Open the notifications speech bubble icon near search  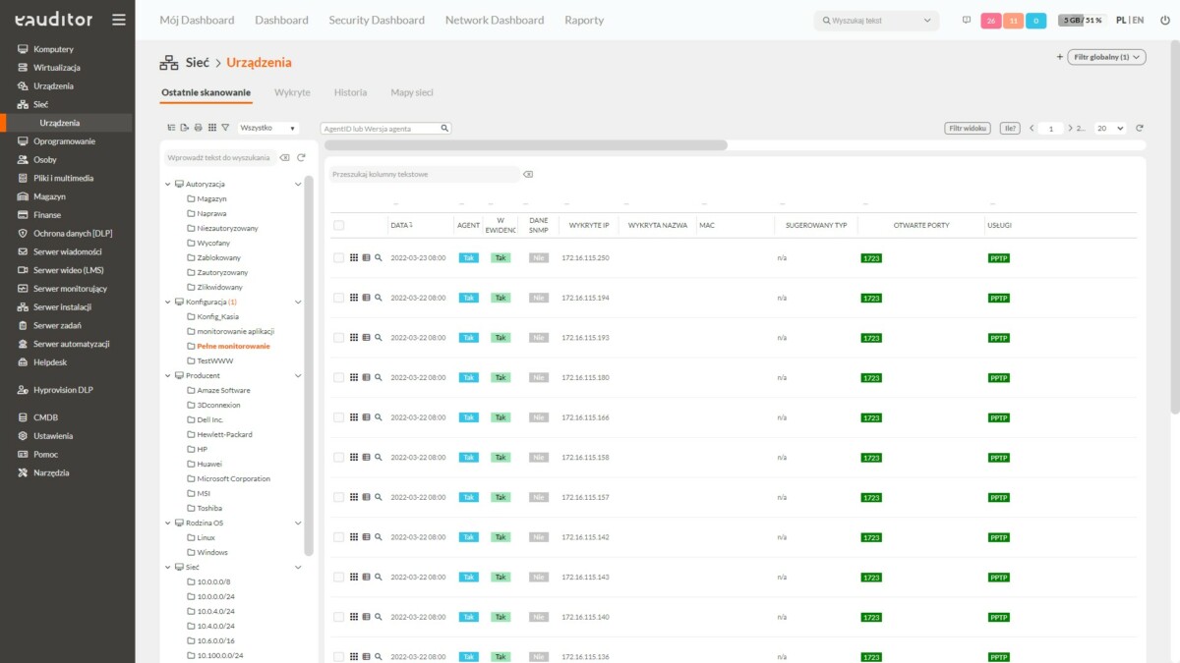tap(969, 20)
